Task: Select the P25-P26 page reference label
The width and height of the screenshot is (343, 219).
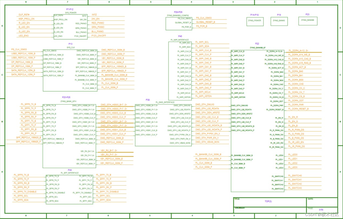Action: [66, 97]
